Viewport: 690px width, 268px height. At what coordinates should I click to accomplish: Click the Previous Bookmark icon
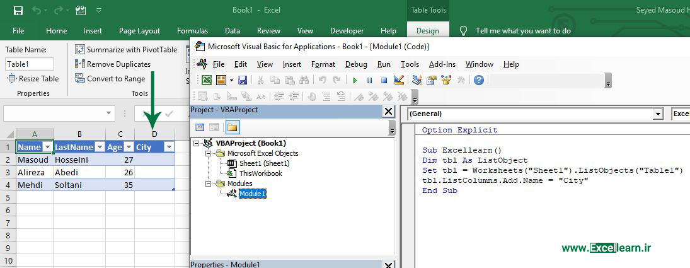(x=388, y=96)
